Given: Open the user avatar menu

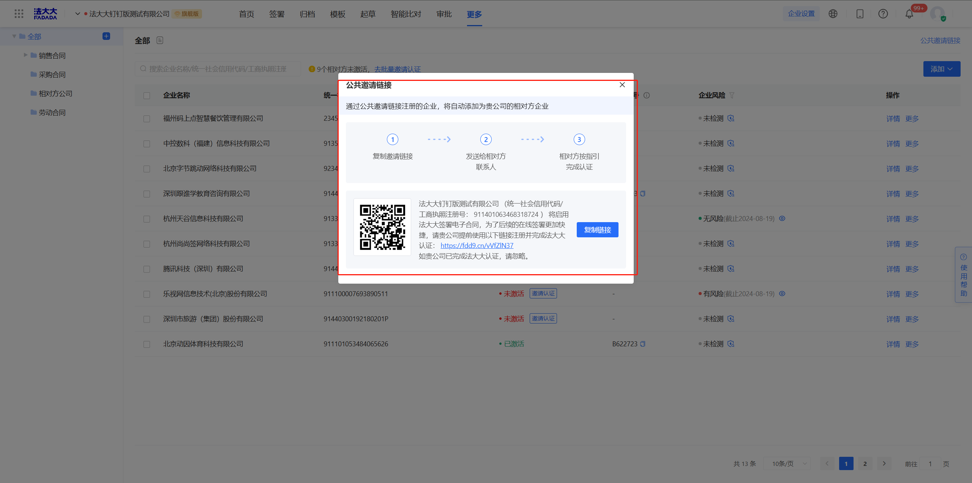Looking at the screenshot, I should [x=937, y=14].
